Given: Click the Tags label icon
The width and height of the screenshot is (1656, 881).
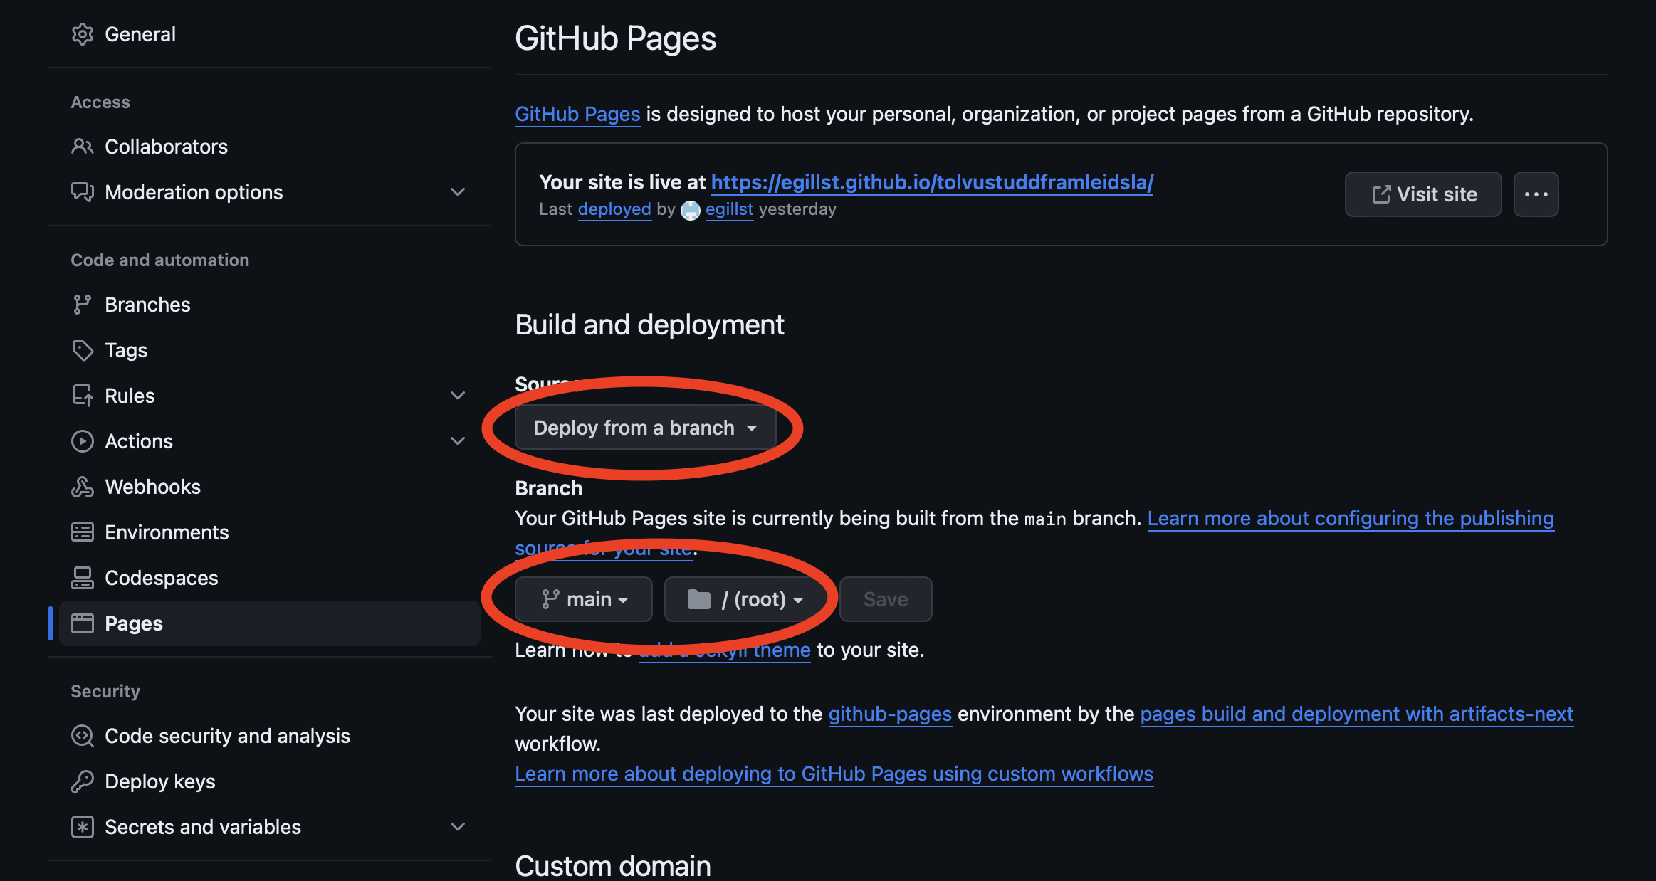Looking at the screenshot, I should 83,350.
